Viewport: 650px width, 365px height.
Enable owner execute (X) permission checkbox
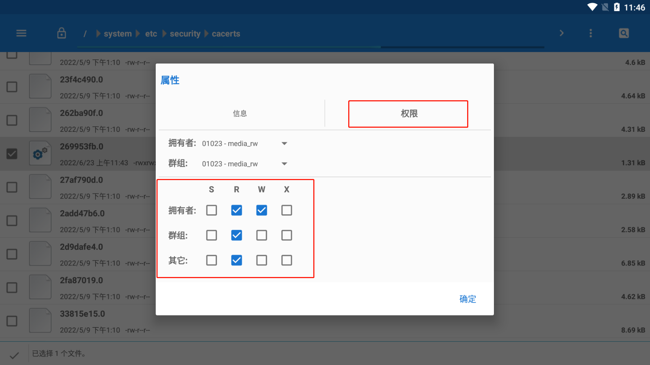pyautogui.click(x=287, y=211)
